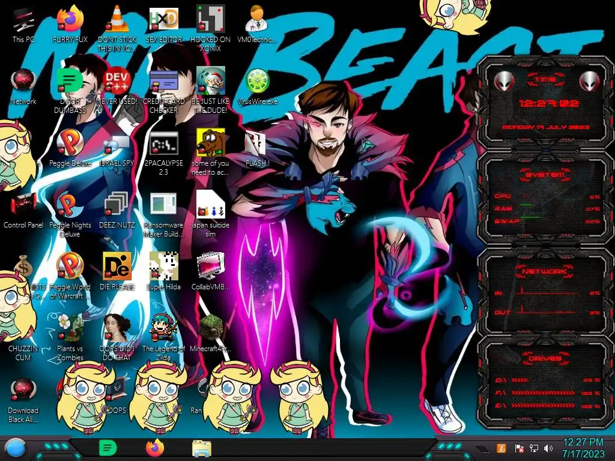Select the SEX EDITOR HxD shortcut

coord(163,25)
